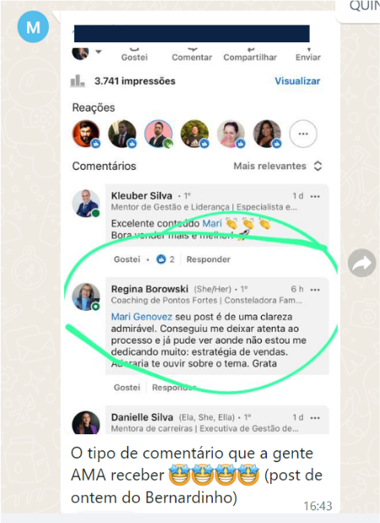Open options menu on Kleuber Silva's comment
380x523 pixels.
tap(315, 196)
